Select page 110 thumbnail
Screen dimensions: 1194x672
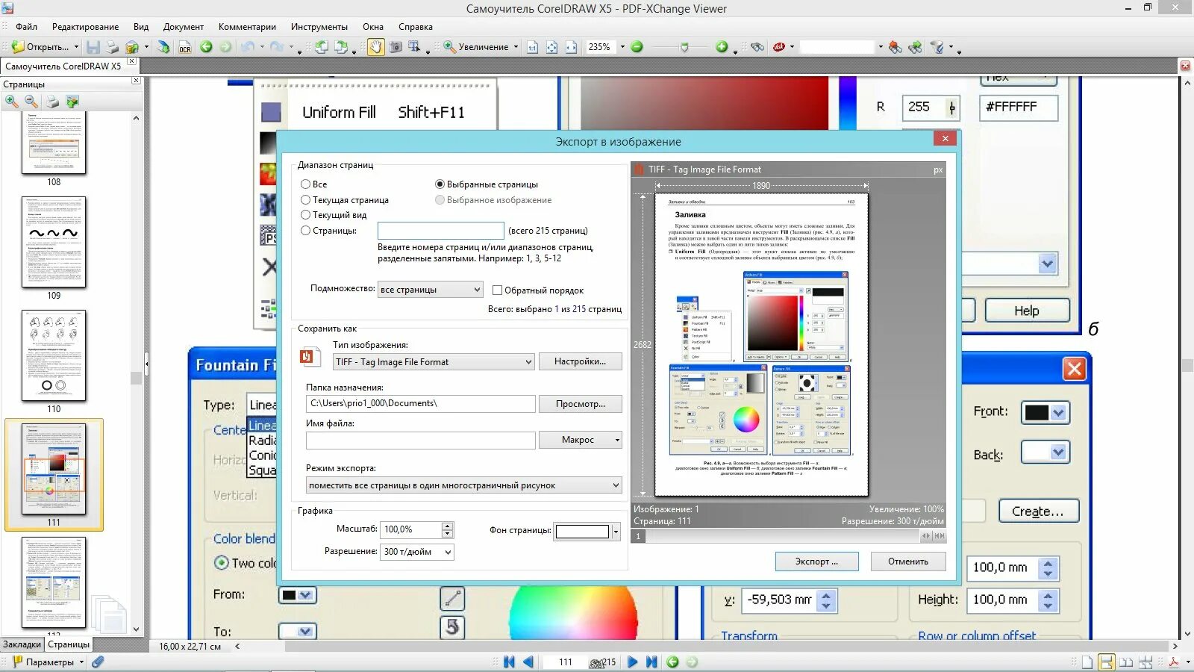(54, 355)
